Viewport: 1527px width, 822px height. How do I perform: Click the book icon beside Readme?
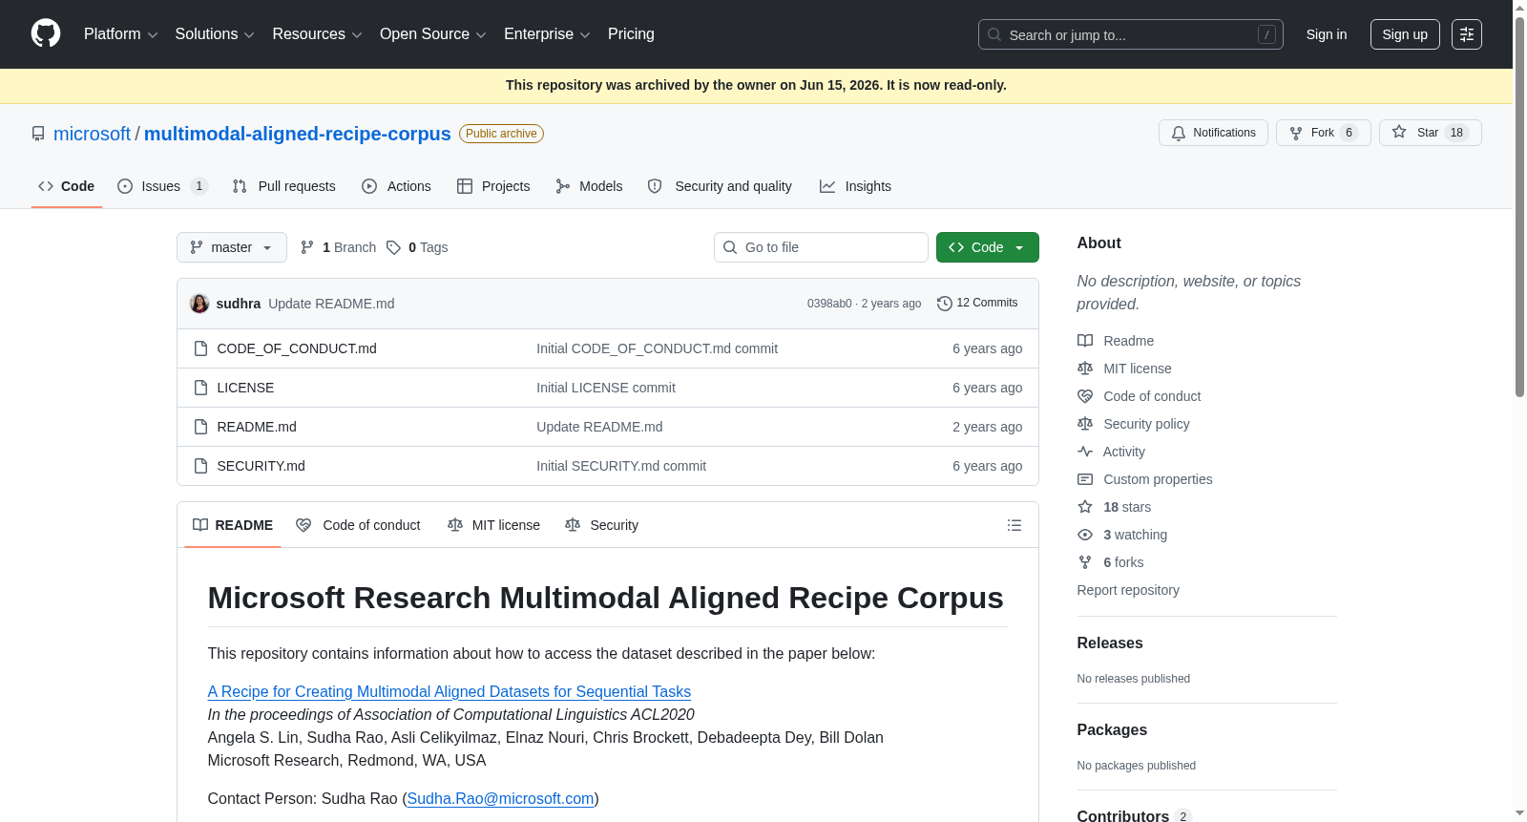[1085, 341]
